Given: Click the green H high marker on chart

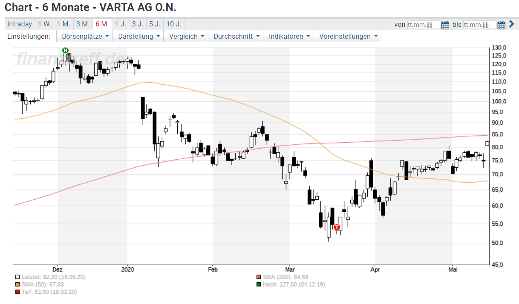Looking at the screenshot, I should 65,50.
